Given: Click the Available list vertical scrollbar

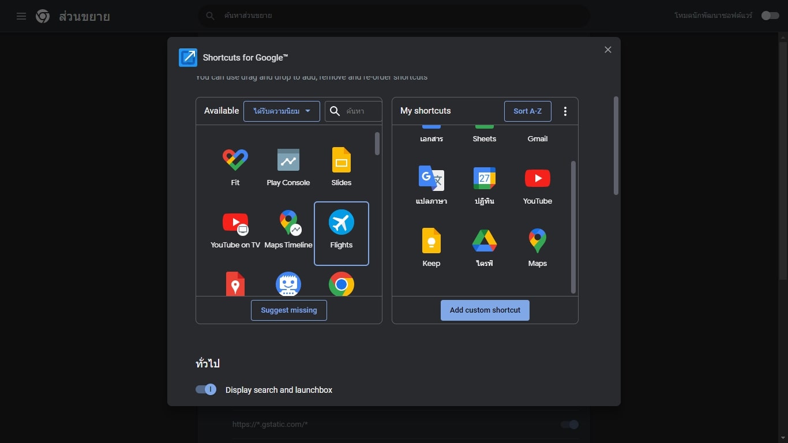Looking at the screenshot, I should coord(377,144).
